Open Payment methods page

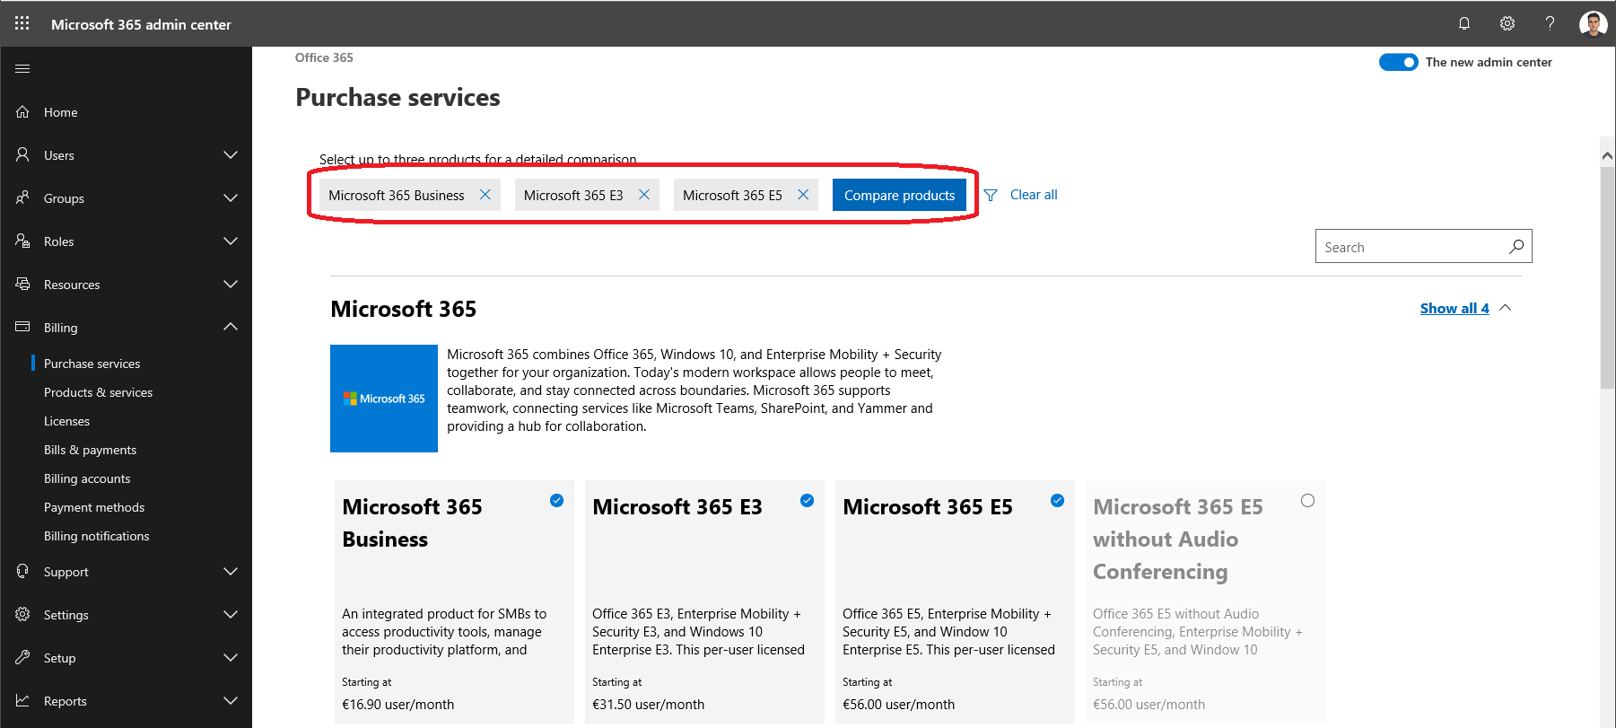tap(94, 507)
